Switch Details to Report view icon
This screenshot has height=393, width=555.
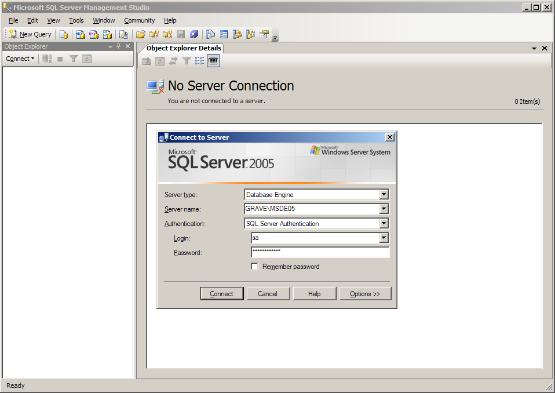click(x=213, y=61)
